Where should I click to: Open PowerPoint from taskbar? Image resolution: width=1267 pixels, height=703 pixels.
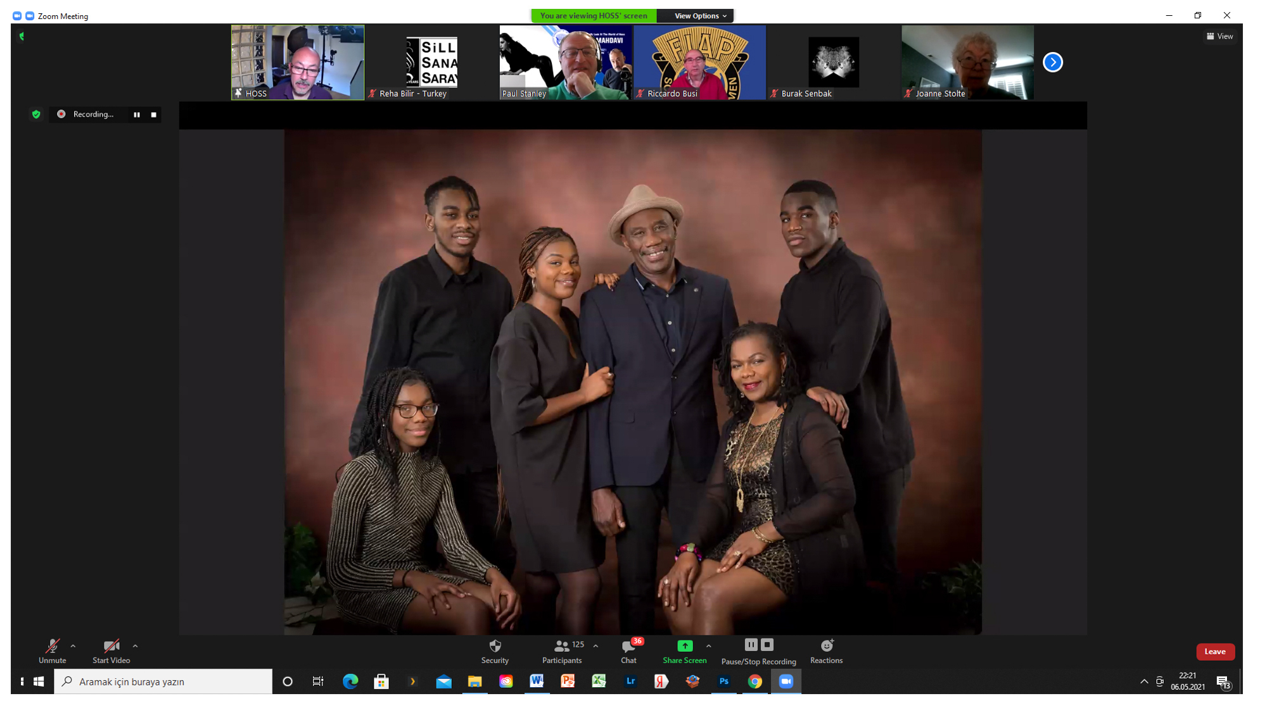coord(568,681)
